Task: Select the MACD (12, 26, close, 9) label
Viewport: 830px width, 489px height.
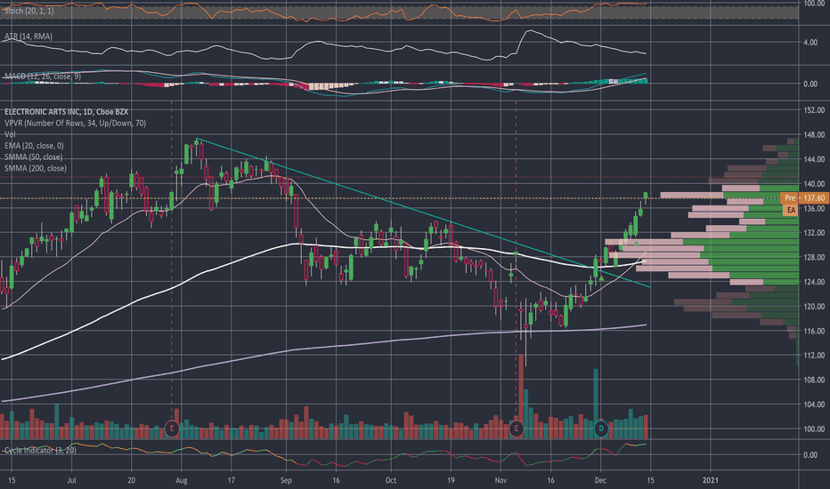Action: tap(43, 76)
